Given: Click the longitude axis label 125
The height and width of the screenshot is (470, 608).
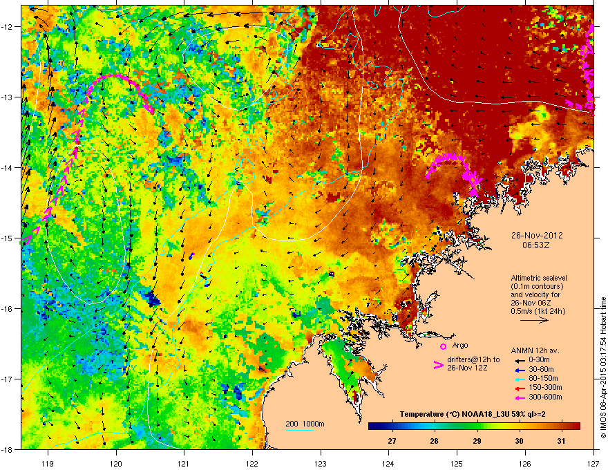Looking at the screenshot, I should coord(457,463).
